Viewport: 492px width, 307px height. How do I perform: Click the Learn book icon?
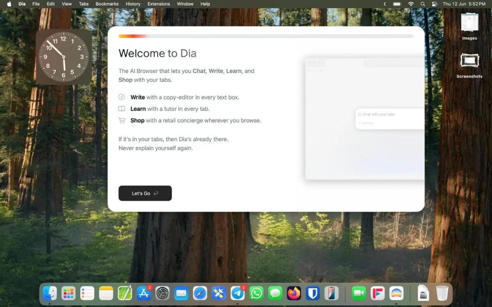[122, 109]
